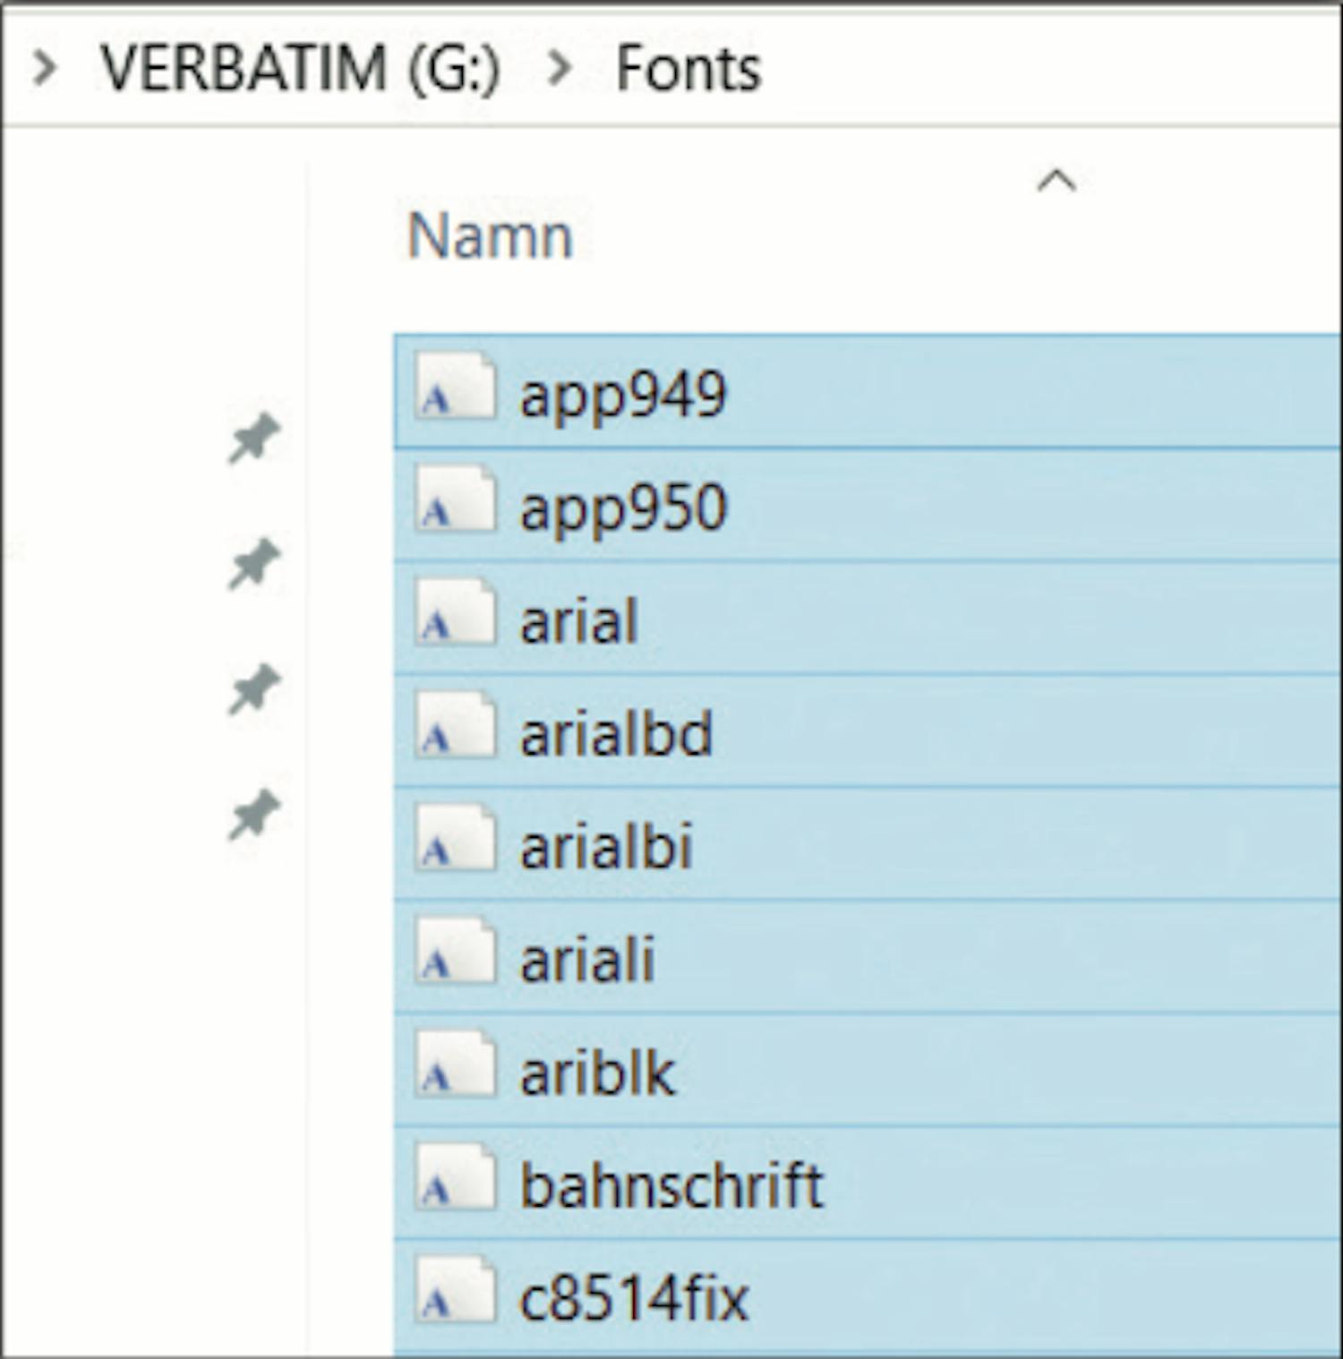1343x1359 pixels.
Task: Click the arialbi font file icon
Action: tap(455, 838)
